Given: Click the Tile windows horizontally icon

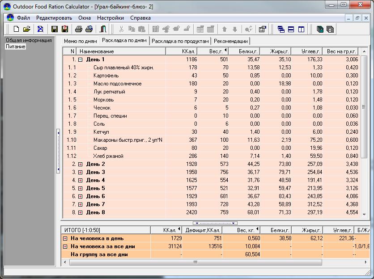Looking at the screenshot, I should 291,30.
